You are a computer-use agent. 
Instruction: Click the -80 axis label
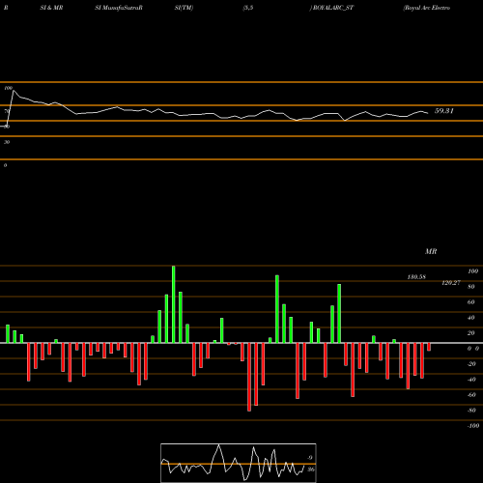coord(471,411)
